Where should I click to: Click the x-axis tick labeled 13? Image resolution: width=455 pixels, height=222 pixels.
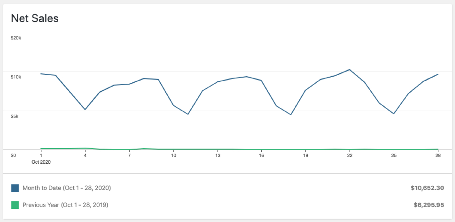click(x=217, y=155)
